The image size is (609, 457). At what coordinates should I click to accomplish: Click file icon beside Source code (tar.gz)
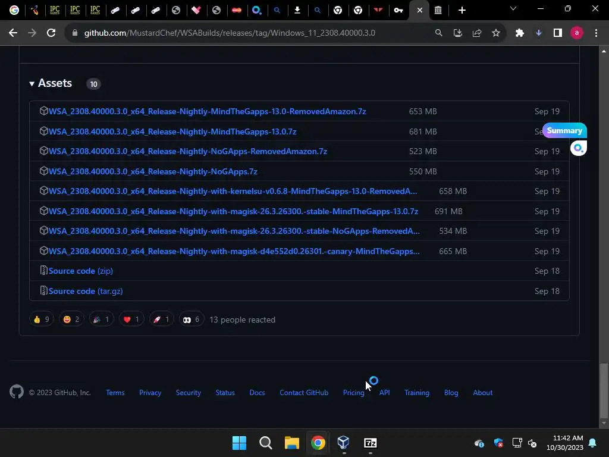coord(43,290)
